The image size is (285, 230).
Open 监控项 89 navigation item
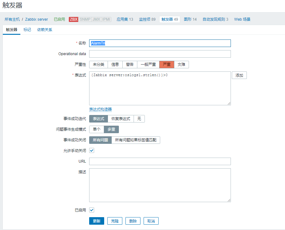(147, 19)
